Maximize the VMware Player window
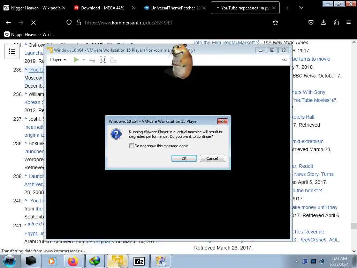Image resolution: width=357 pixels, height=268 pixels. tap(272, 50)
